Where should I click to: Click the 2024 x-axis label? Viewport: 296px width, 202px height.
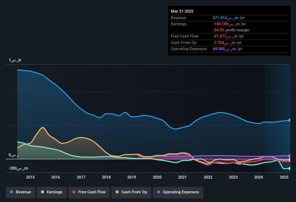259,177
